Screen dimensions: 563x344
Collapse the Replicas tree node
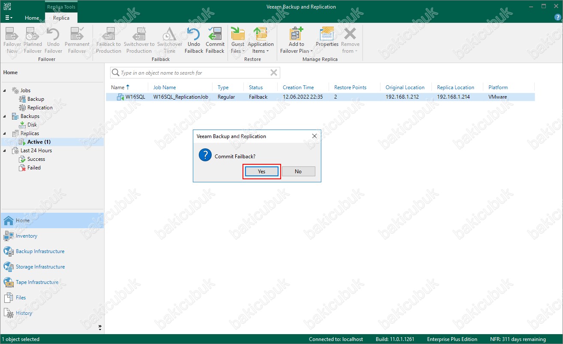[5, 133]
